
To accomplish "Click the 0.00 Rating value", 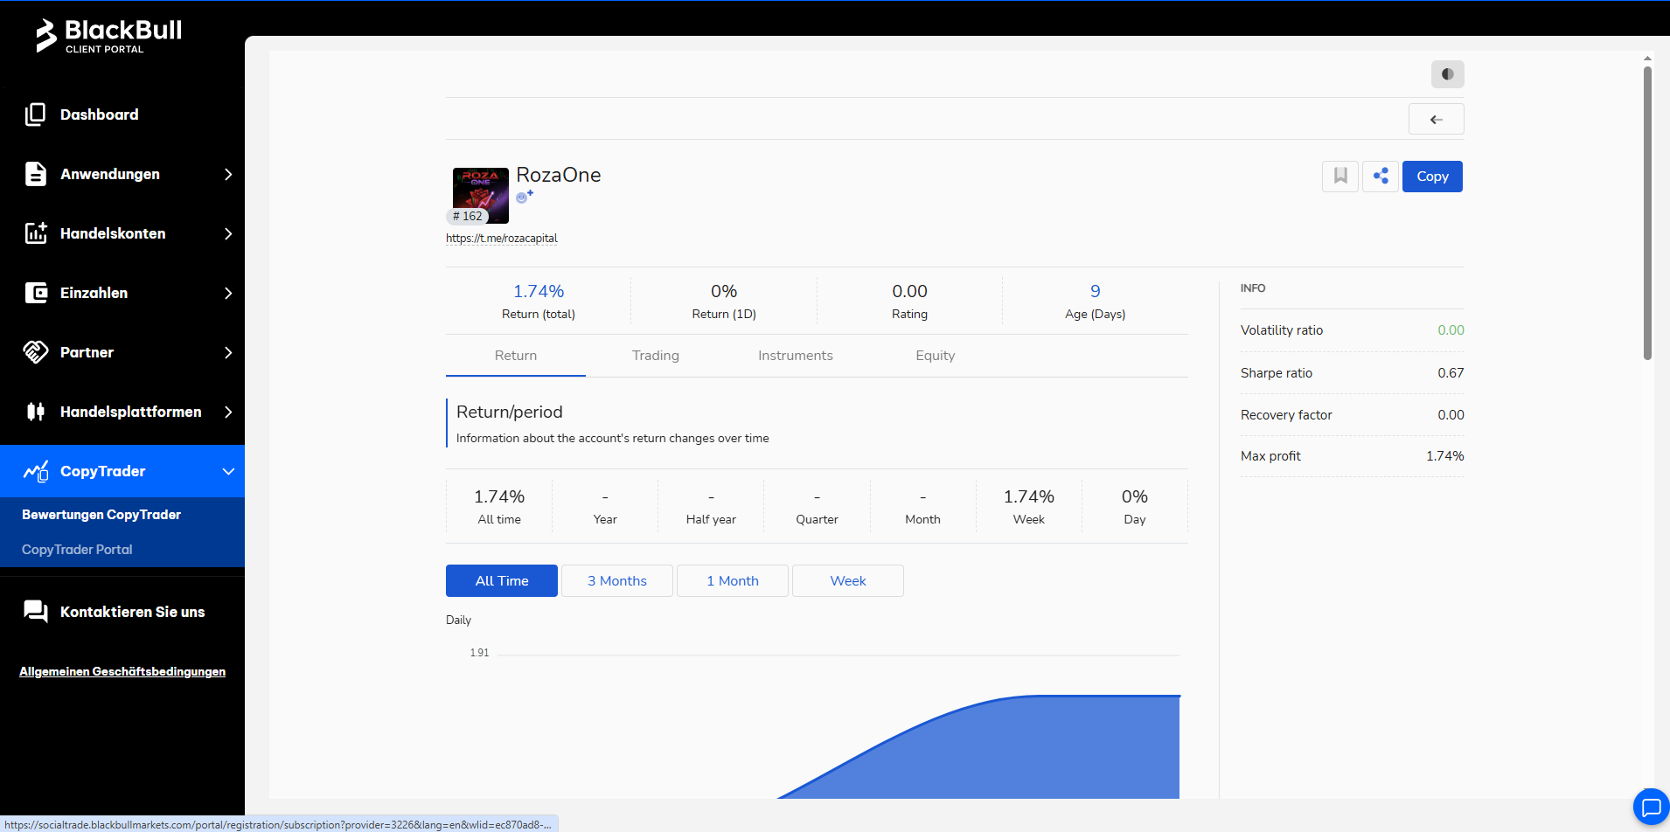I will (909, 291).
